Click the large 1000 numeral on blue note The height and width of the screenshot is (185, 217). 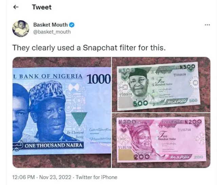click(99, 79)
